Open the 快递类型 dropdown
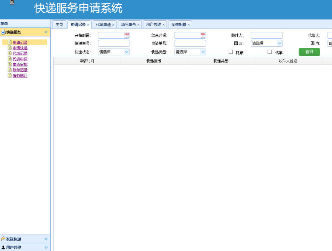Screen dimensions: 332x251 (x=190, y=52)
